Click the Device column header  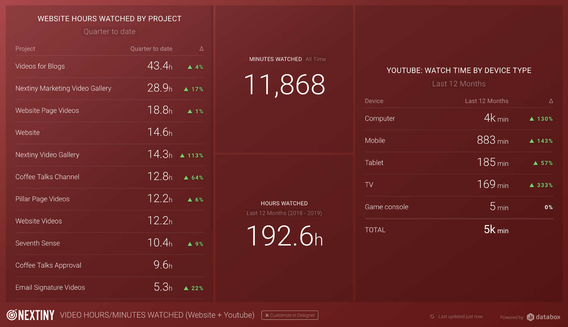click(374, 101)
